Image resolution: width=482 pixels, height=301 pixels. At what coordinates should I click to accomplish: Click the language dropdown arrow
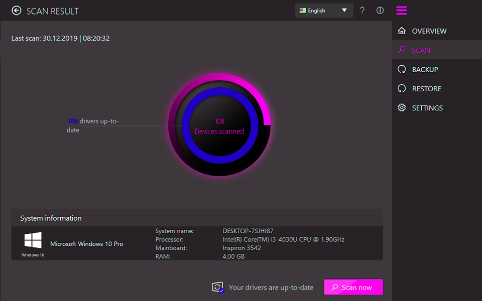pos(345,10)
